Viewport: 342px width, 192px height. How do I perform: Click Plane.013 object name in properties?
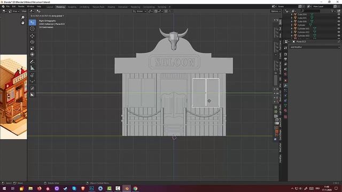[x=301, y=42]
